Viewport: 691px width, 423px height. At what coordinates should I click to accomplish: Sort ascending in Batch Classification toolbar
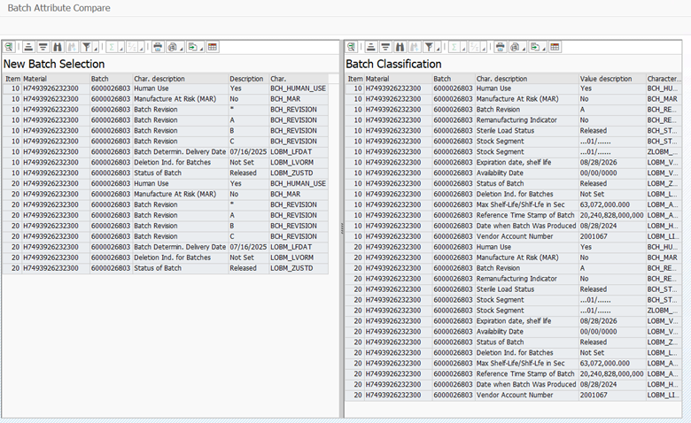pos(371,47)
